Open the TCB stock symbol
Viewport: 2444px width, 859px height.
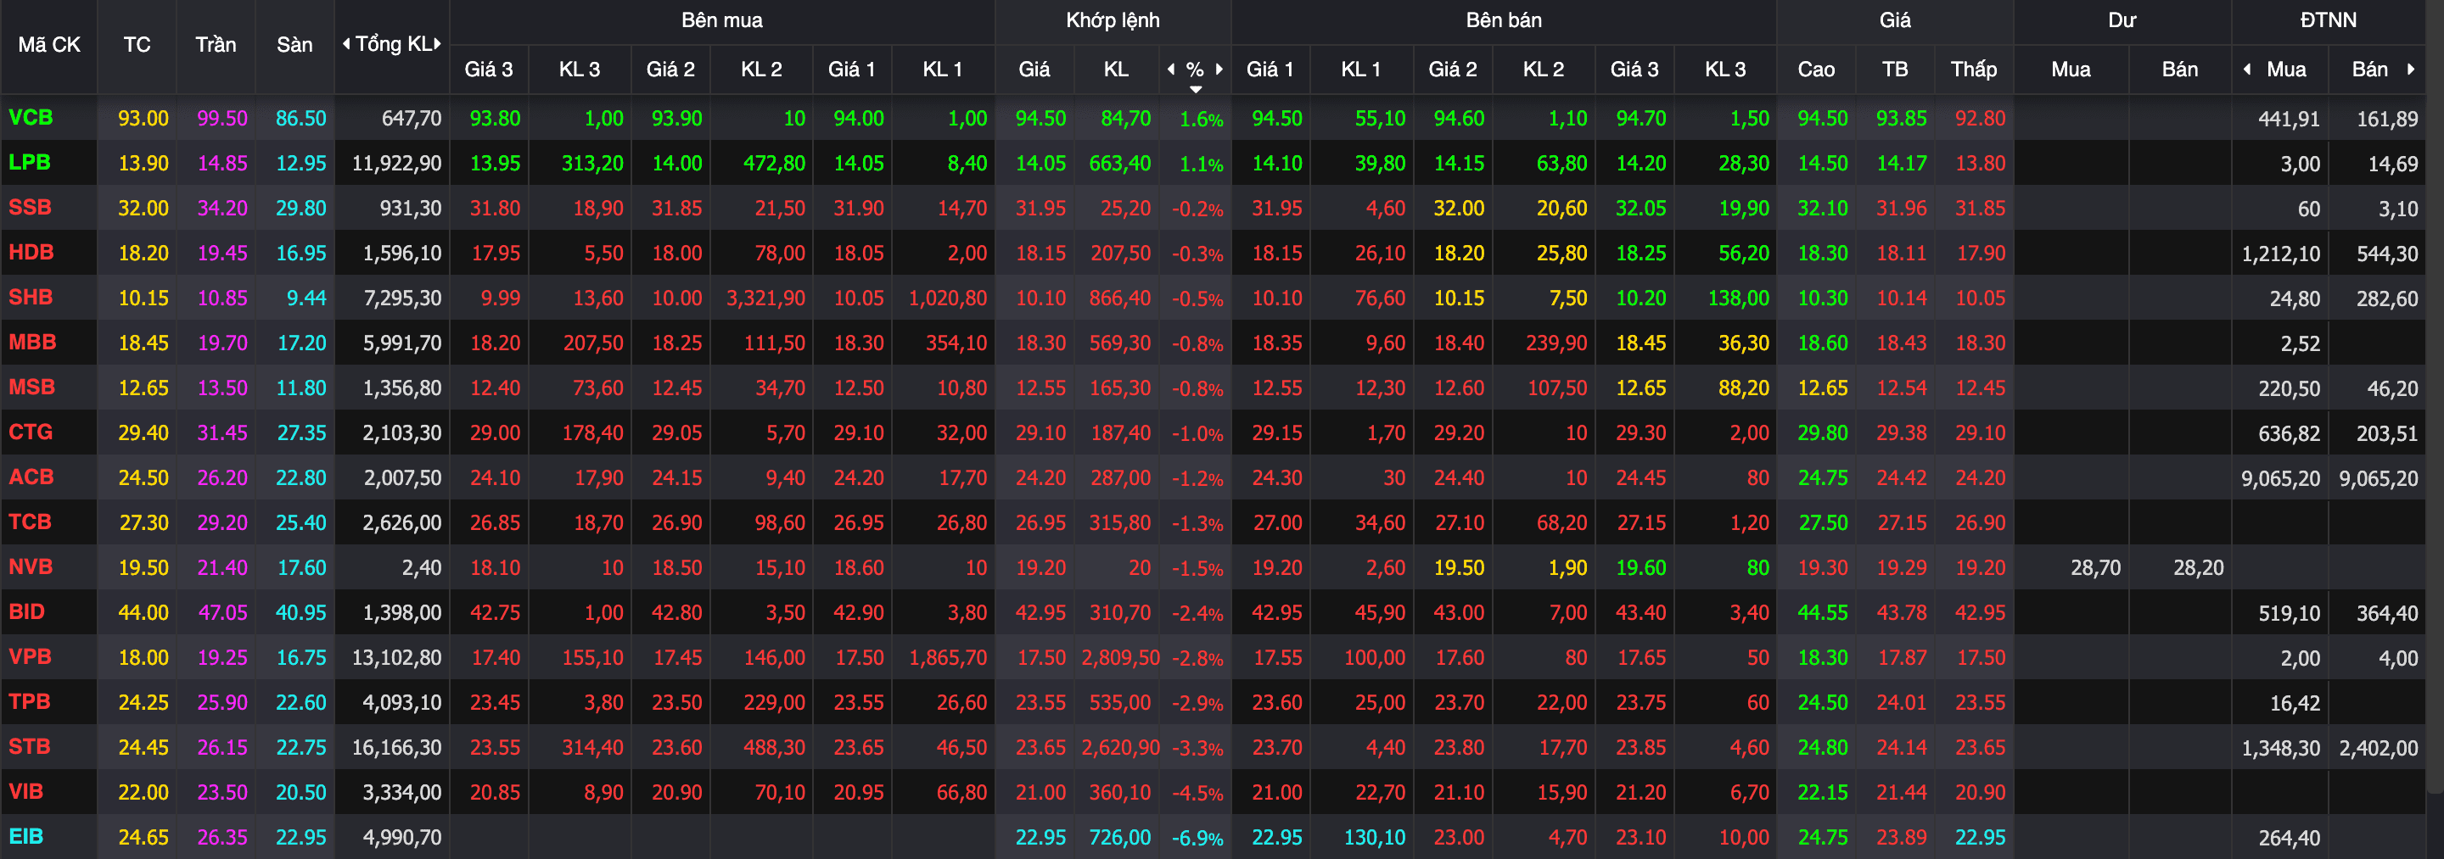[30, 522]
